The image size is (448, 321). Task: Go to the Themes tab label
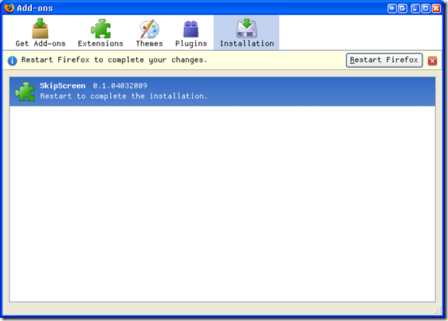pyautogui.click(x=149, y=43)
